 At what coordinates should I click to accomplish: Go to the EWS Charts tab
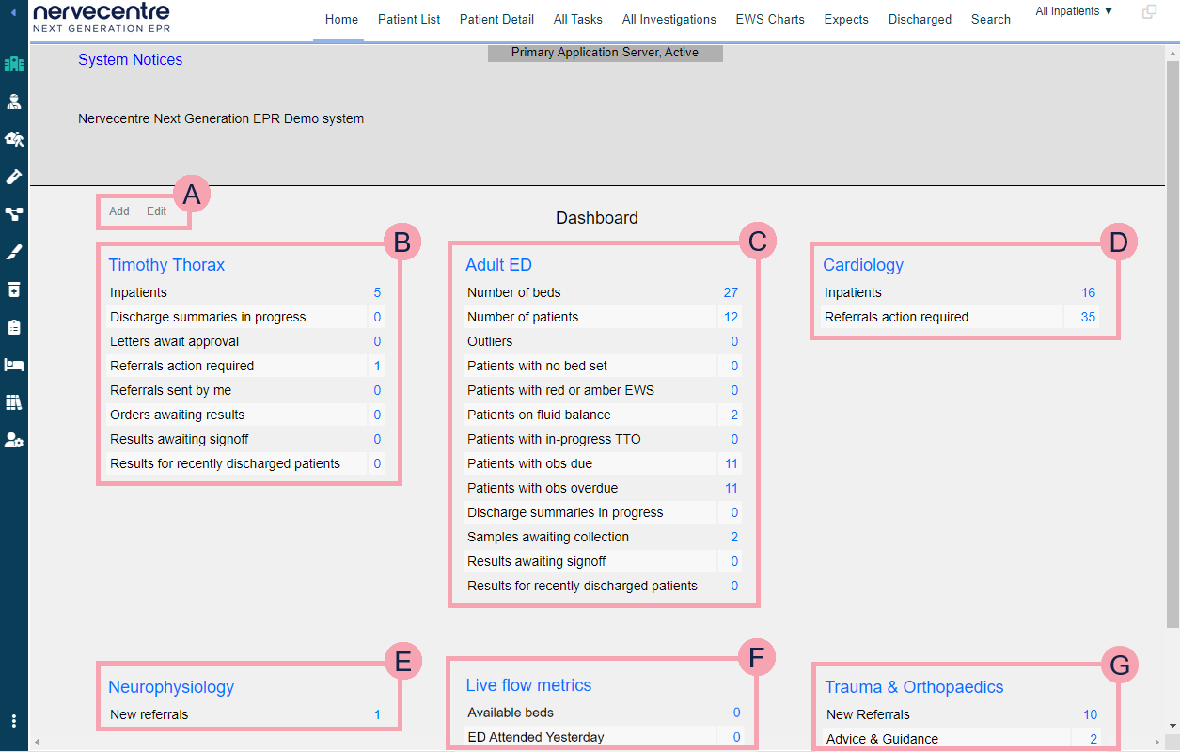click(770, 19)
